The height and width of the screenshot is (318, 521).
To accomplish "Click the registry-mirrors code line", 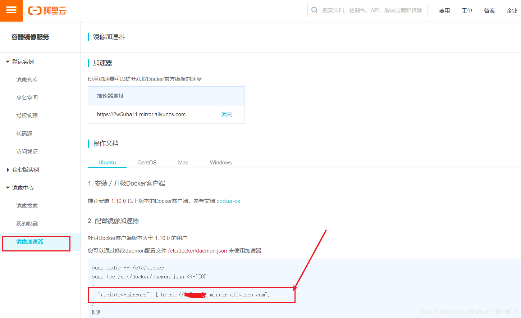I will coord(184,295).
